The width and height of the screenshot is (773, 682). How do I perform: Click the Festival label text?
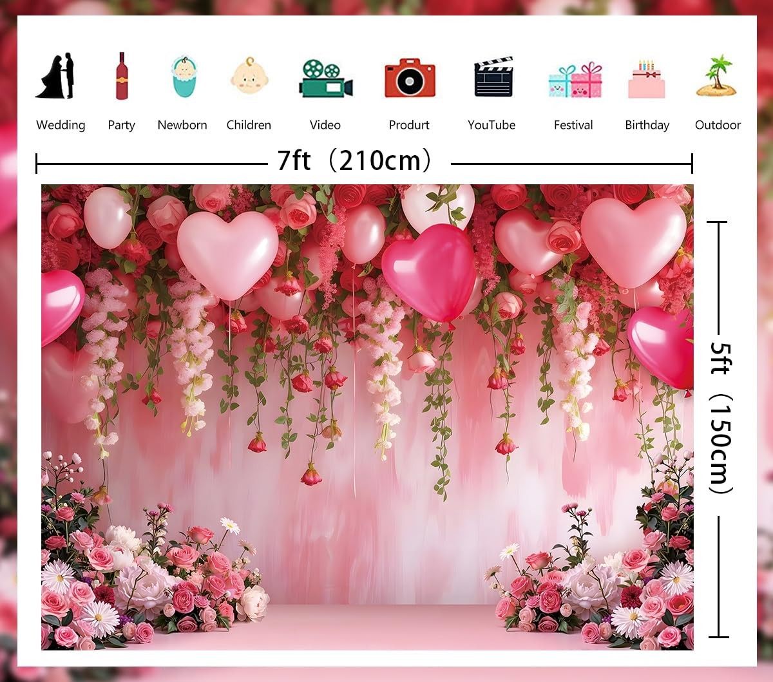[573, 125]
